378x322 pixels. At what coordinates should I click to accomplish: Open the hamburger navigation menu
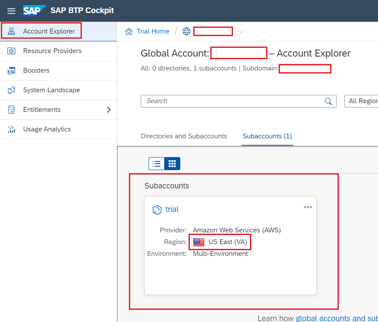(x=11, y=11)
